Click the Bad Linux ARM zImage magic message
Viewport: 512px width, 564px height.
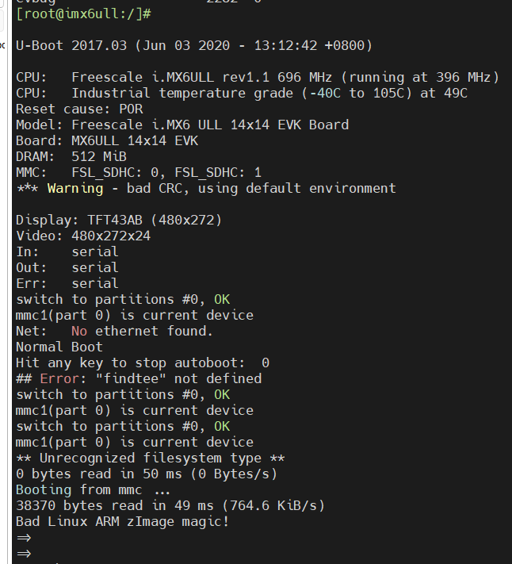pos(123,521)
